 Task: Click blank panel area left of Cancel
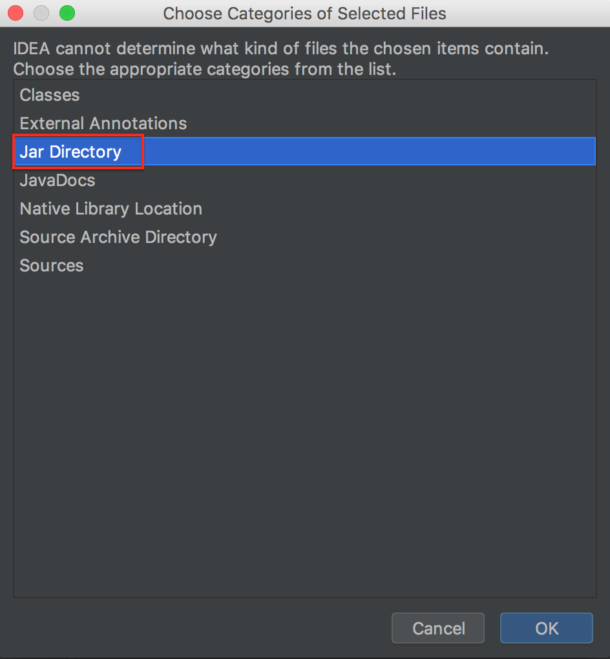click(x=194, y=628)
